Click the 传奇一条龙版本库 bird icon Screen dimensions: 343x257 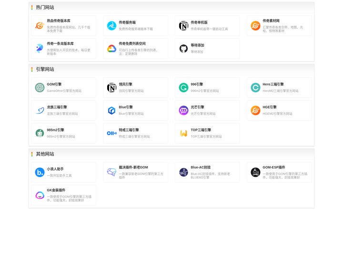40,49
